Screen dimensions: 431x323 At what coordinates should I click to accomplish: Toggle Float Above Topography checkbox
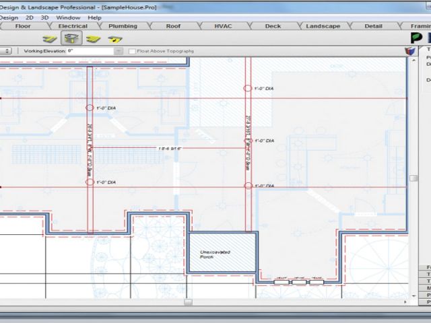click(x=133, y=50)
